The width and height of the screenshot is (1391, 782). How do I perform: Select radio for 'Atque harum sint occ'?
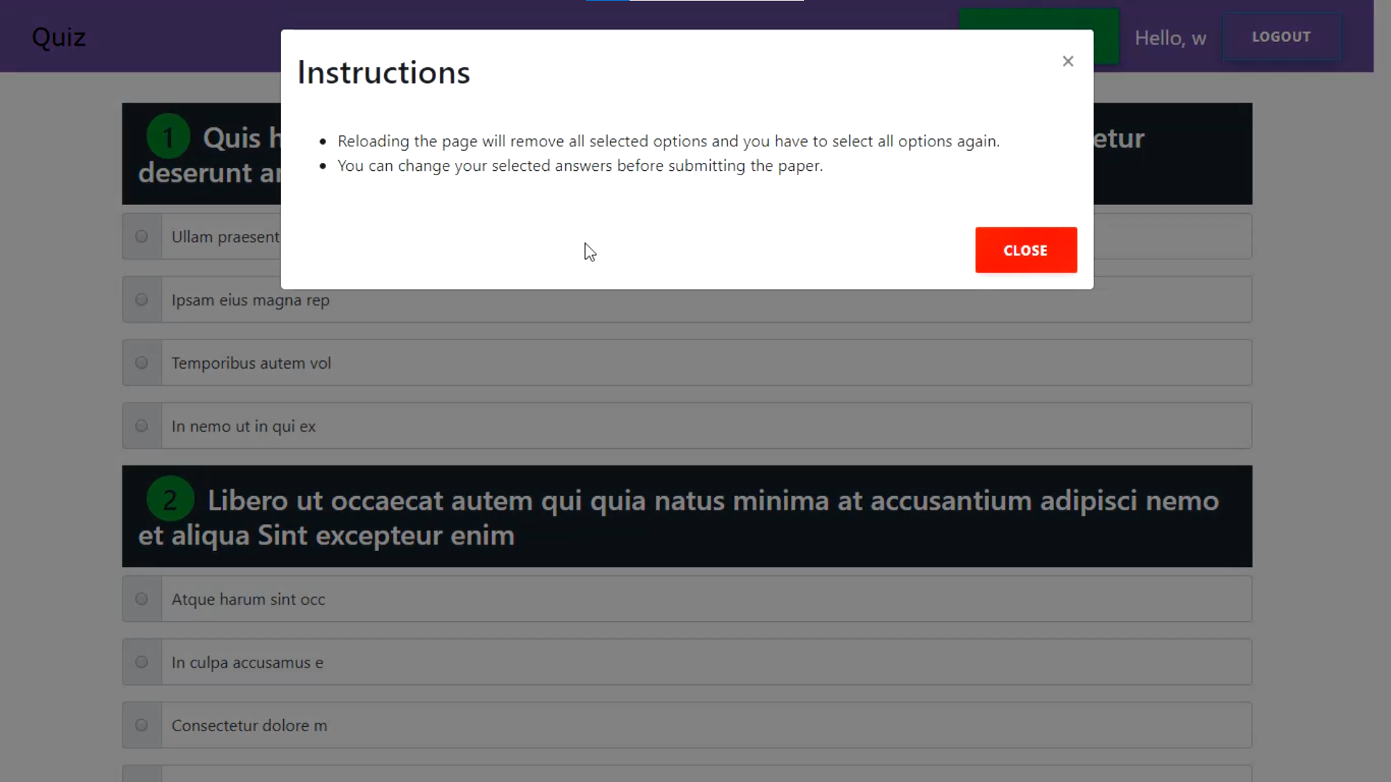coord(142,599)
